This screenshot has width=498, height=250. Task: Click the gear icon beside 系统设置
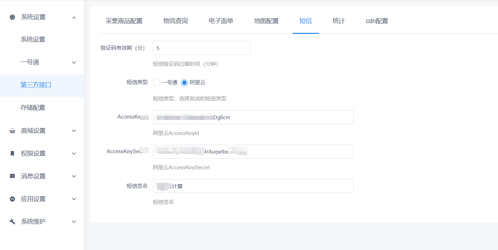12,17
